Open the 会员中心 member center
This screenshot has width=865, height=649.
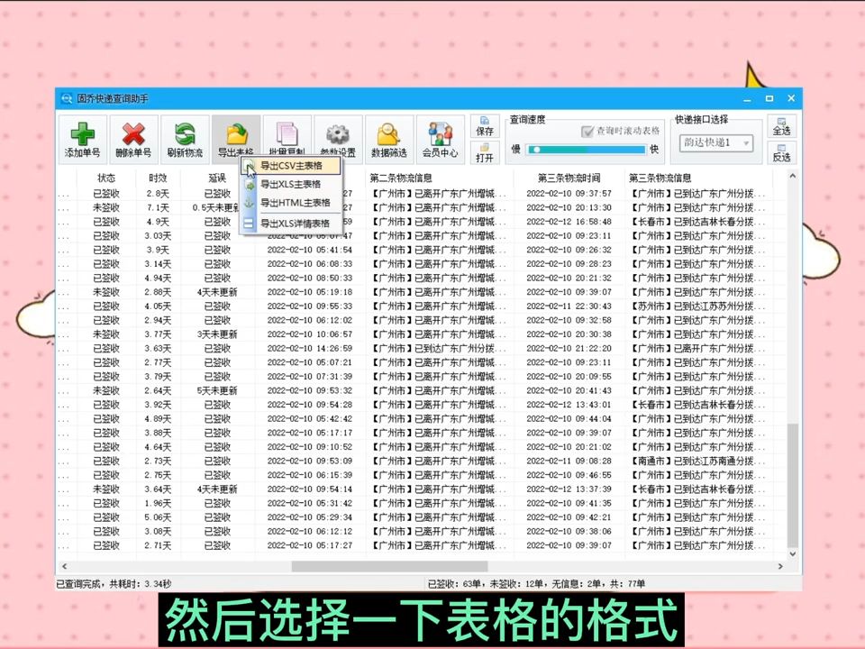pos(441,137)
